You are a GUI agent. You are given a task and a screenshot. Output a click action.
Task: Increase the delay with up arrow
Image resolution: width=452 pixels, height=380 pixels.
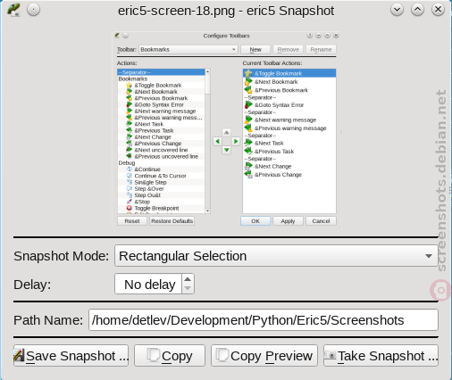pyautogui.click(x=188, y=279)
